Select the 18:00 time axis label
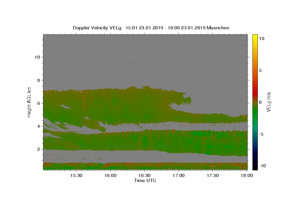The image size is (306, 204). (x=247, y=175)
